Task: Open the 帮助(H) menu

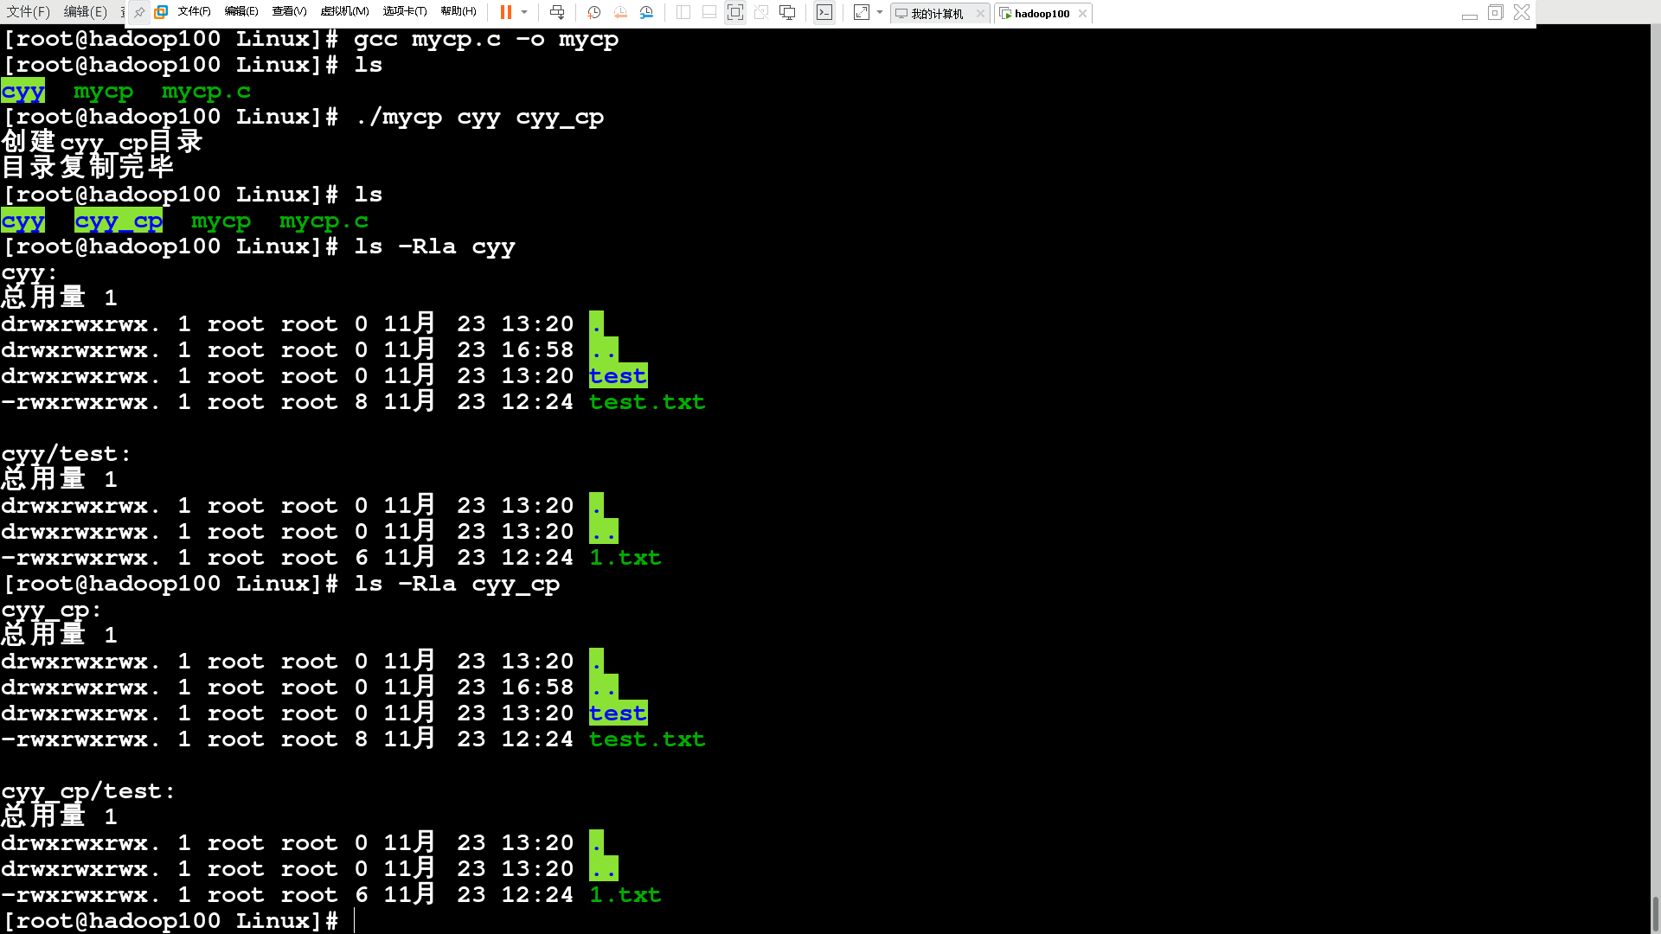Action: 459,11
